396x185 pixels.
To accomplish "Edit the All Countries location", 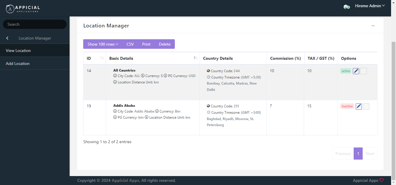I will pos(356,71).
